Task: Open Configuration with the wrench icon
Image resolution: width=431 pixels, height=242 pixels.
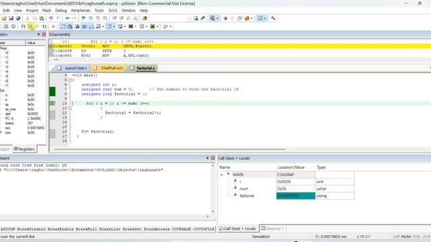Action: (273, 18)
